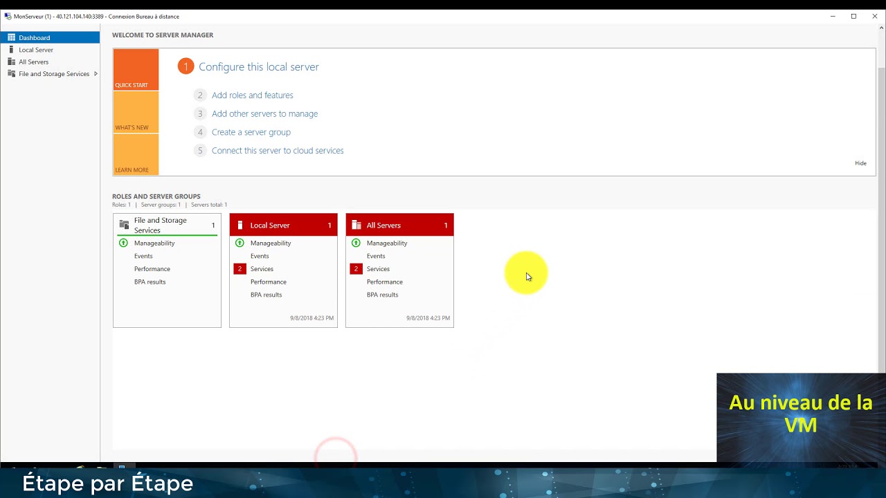886x498 pixels.
Task: Click Create a server group
Action: tap(251, 132)
